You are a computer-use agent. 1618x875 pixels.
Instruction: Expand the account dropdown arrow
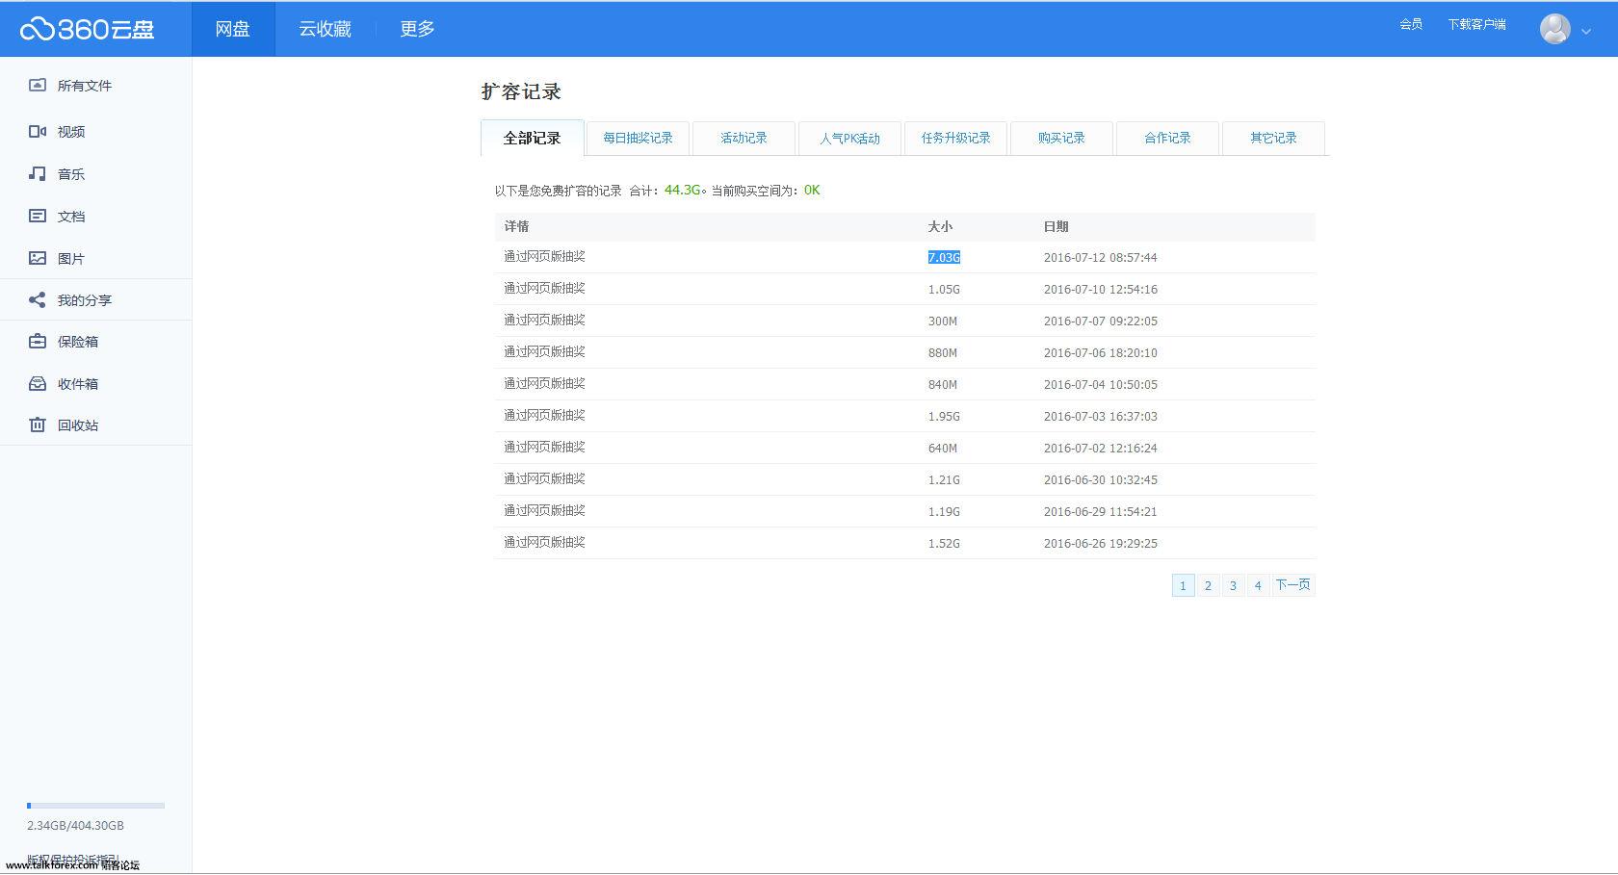1586,32
